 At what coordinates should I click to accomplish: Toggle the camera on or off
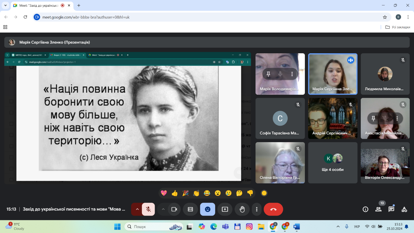click(x=174, y=209)
